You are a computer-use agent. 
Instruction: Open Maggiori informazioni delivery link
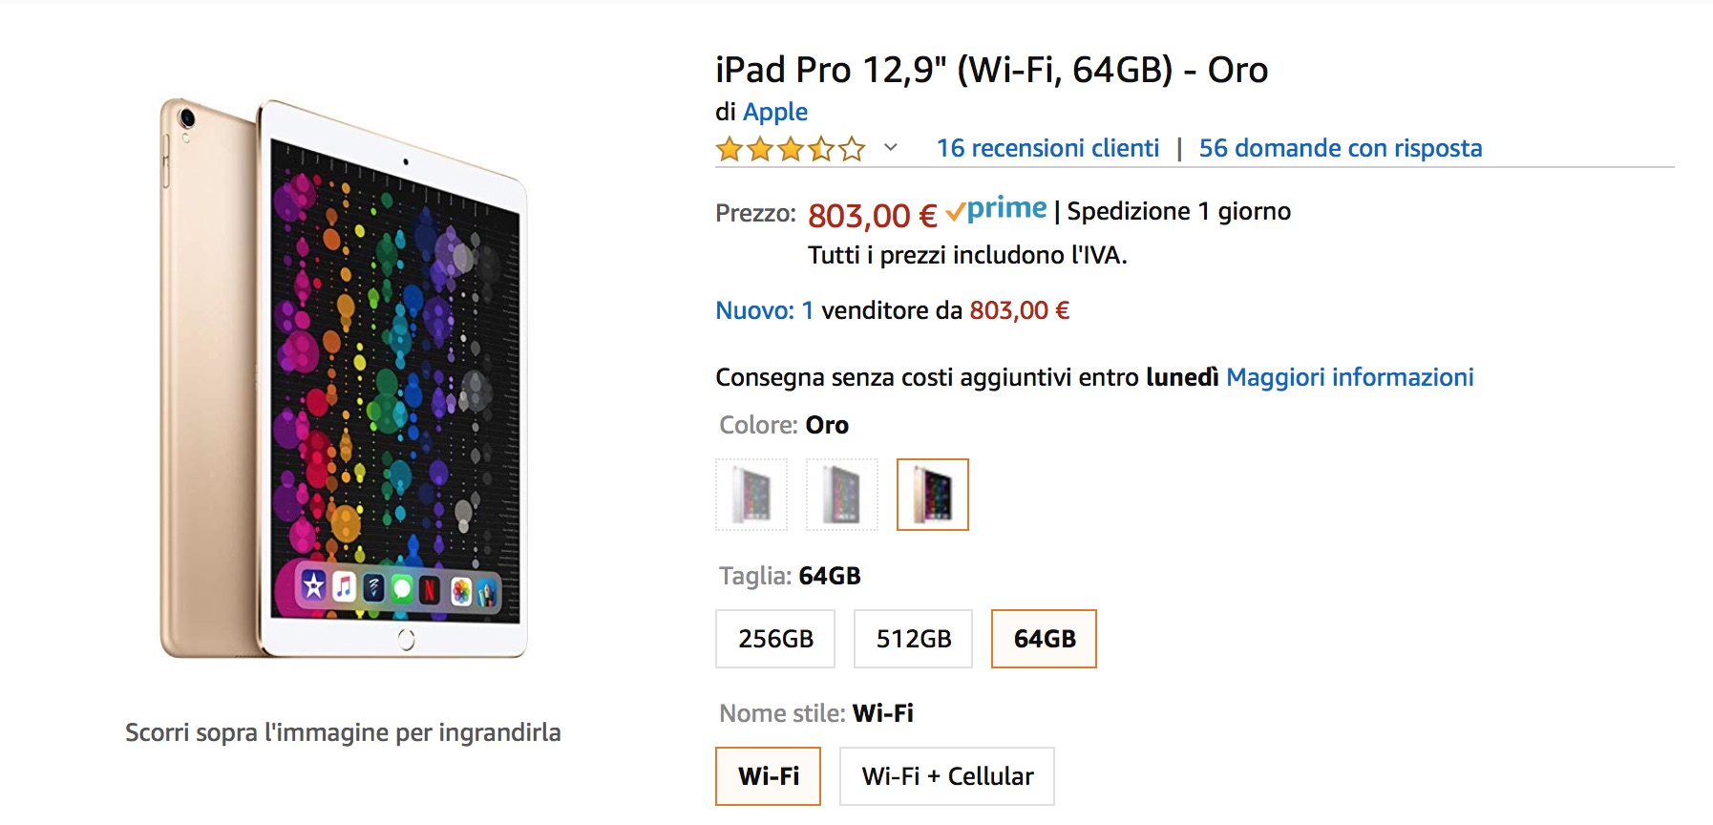pos(1349,377)
